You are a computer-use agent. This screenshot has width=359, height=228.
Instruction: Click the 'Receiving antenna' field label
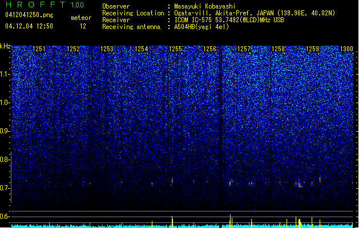pos(131,27)
